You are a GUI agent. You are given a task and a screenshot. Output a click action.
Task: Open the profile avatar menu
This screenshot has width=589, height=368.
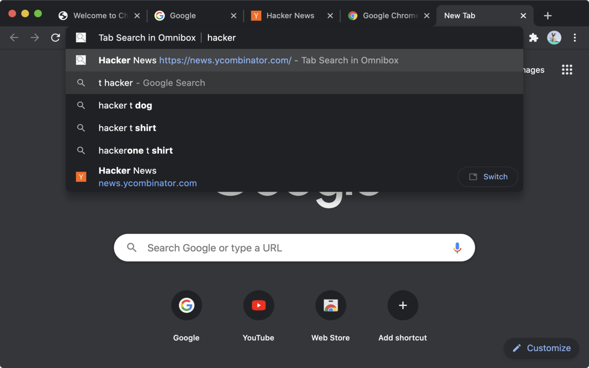[x=554, y=38]
